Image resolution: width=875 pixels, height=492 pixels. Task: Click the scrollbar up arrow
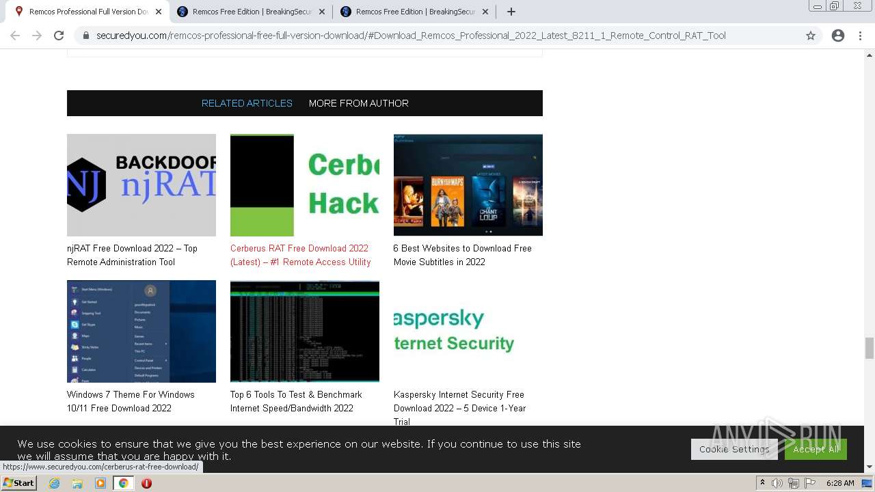[x=870, y=55]
